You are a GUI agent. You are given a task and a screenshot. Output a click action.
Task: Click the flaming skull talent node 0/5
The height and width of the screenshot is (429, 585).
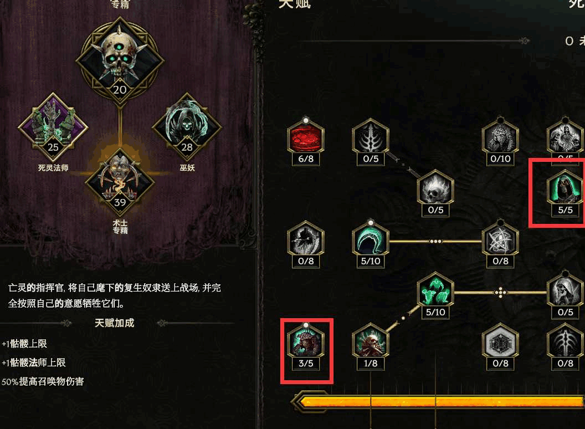pyautogui.click(x=435, y=188)
